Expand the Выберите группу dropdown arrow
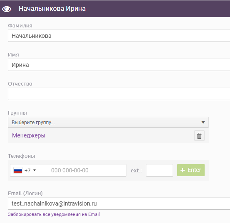The height and width of the screenshot is (223, 230). point(203,123)
